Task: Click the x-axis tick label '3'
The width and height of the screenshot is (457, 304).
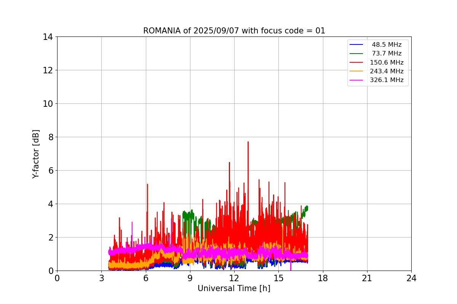Action: click(x=101, y=278)
